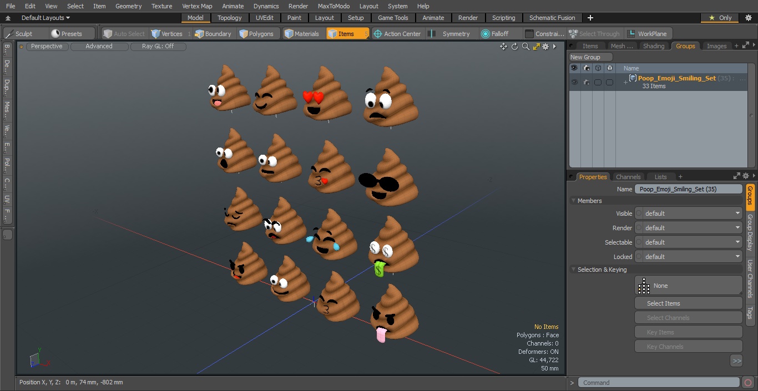This screenshot has width=758, height=391.
Task: Click the New Group button
Action: [591, 57]
